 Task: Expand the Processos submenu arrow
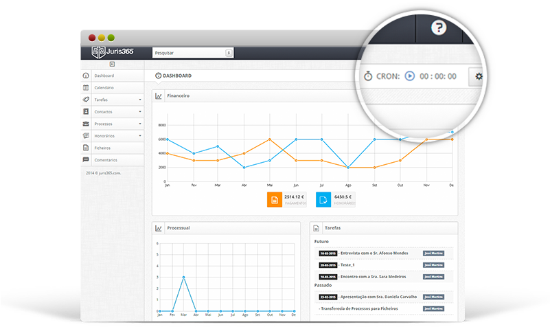tap(140, 124)
